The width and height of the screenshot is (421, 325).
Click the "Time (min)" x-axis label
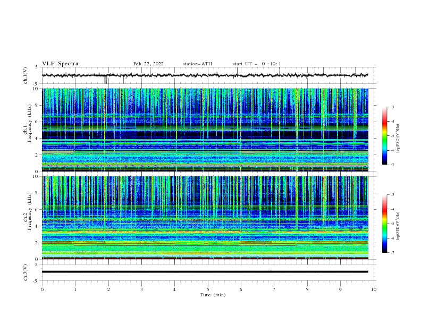[213, 295]
